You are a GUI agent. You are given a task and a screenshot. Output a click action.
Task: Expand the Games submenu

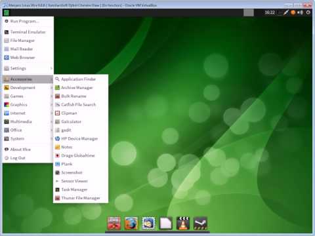coord(28,96)
